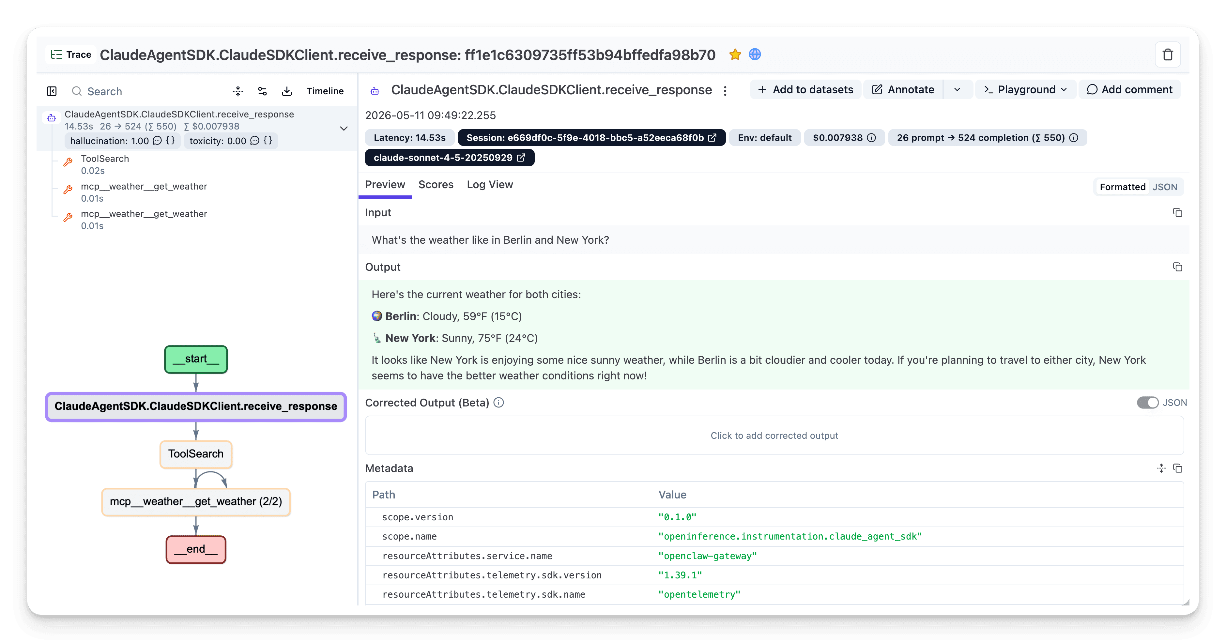Click the __start__ node in the graph

click(196, 359)
